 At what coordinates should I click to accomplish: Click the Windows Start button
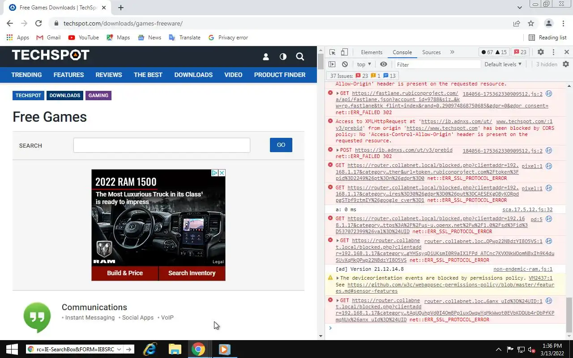[12, 349]
